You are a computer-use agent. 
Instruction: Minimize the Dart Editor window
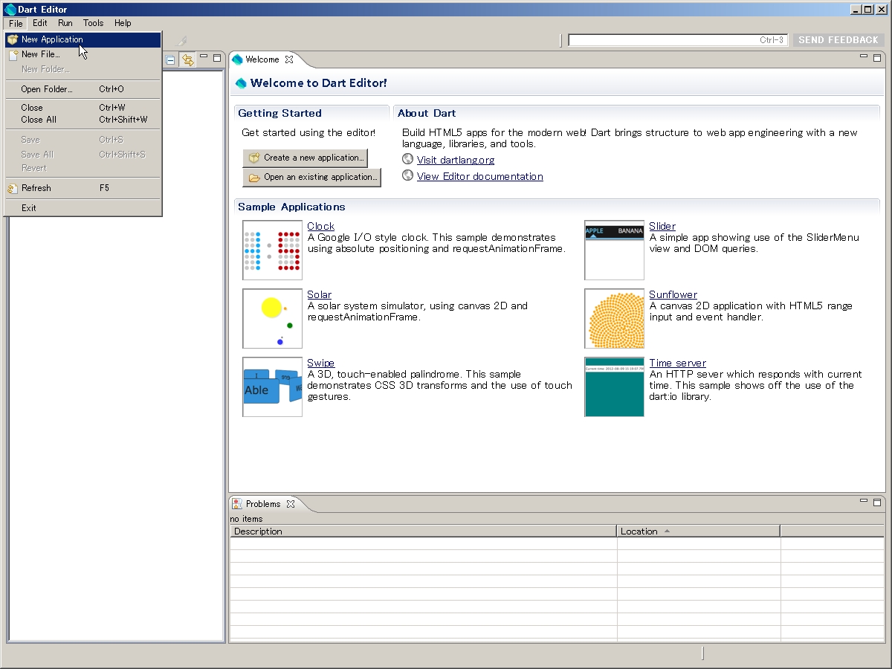tap(856, 10)
